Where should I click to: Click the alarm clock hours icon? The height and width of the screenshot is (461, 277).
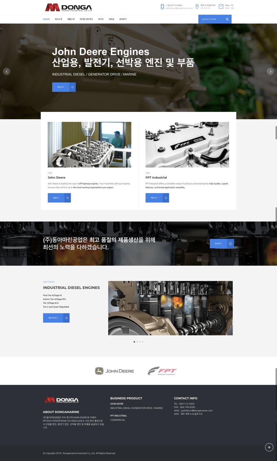click(221, 7)
